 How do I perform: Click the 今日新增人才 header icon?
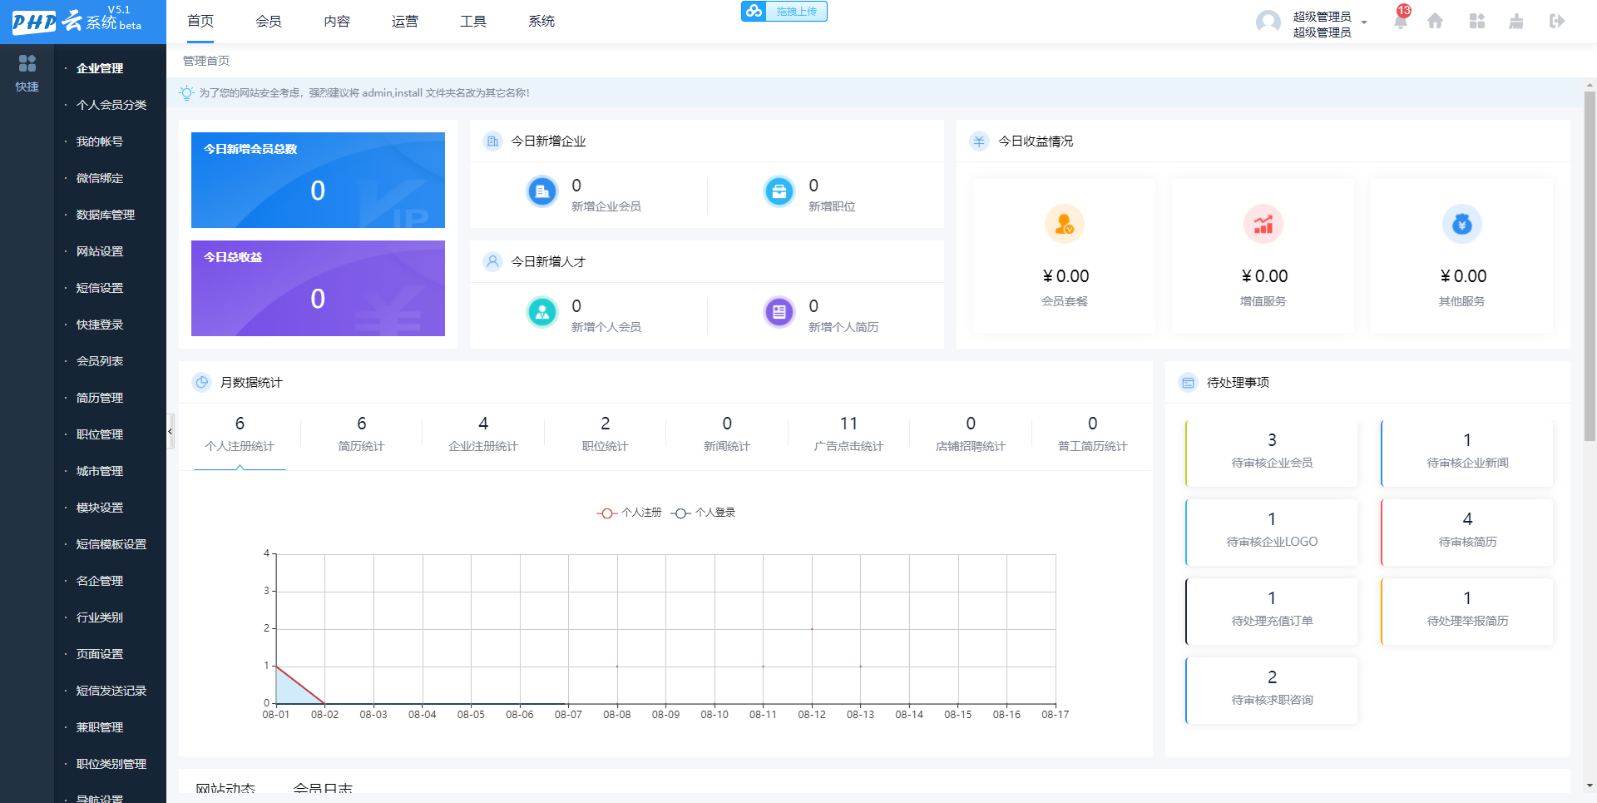point(492,262)
